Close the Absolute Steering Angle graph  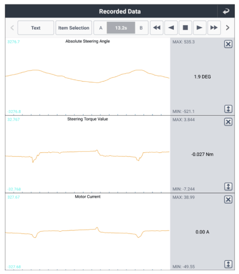point(228,44)
